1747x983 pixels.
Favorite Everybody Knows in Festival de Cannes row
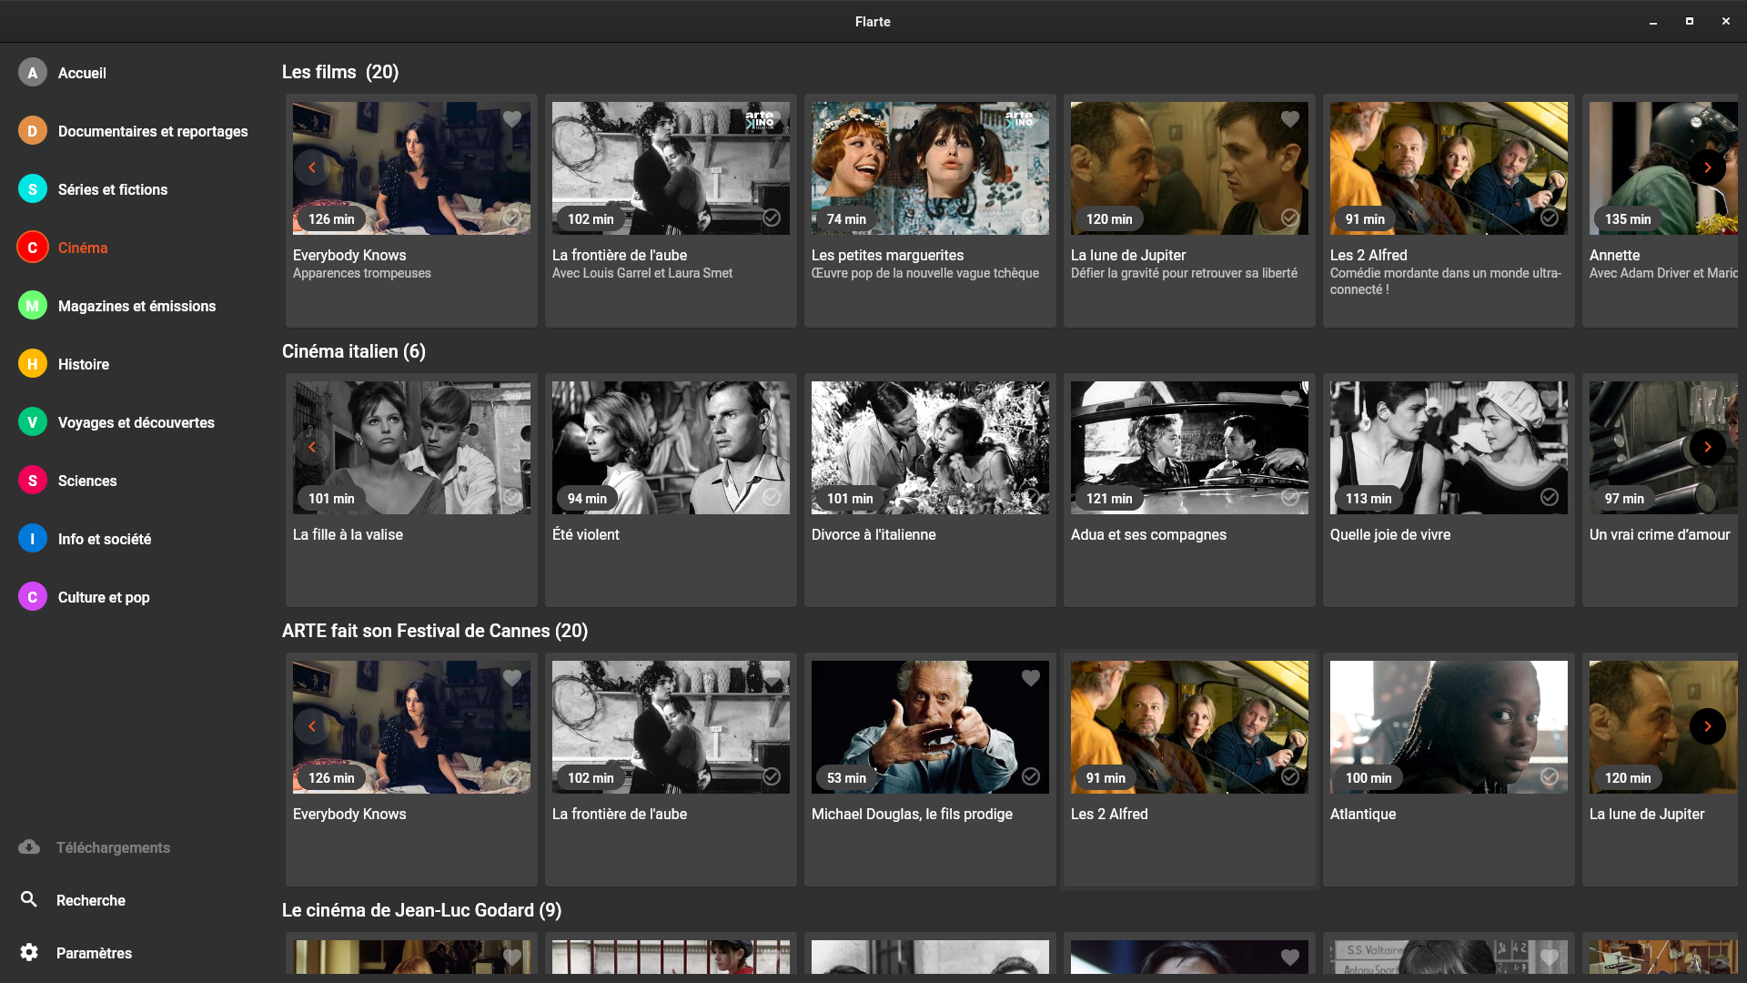click(x=512, y=678)
